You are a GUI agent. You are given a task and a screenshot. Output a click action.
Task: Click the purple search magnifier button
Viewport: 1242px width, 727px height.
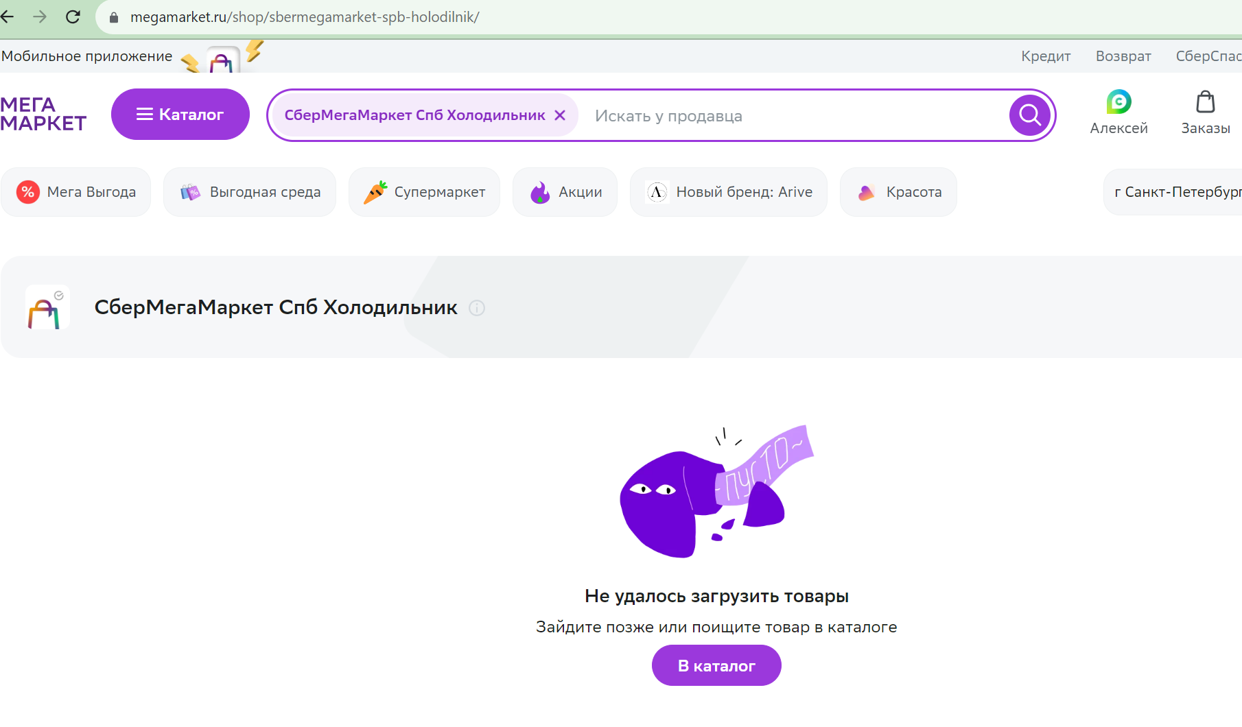coord(1029,115)
